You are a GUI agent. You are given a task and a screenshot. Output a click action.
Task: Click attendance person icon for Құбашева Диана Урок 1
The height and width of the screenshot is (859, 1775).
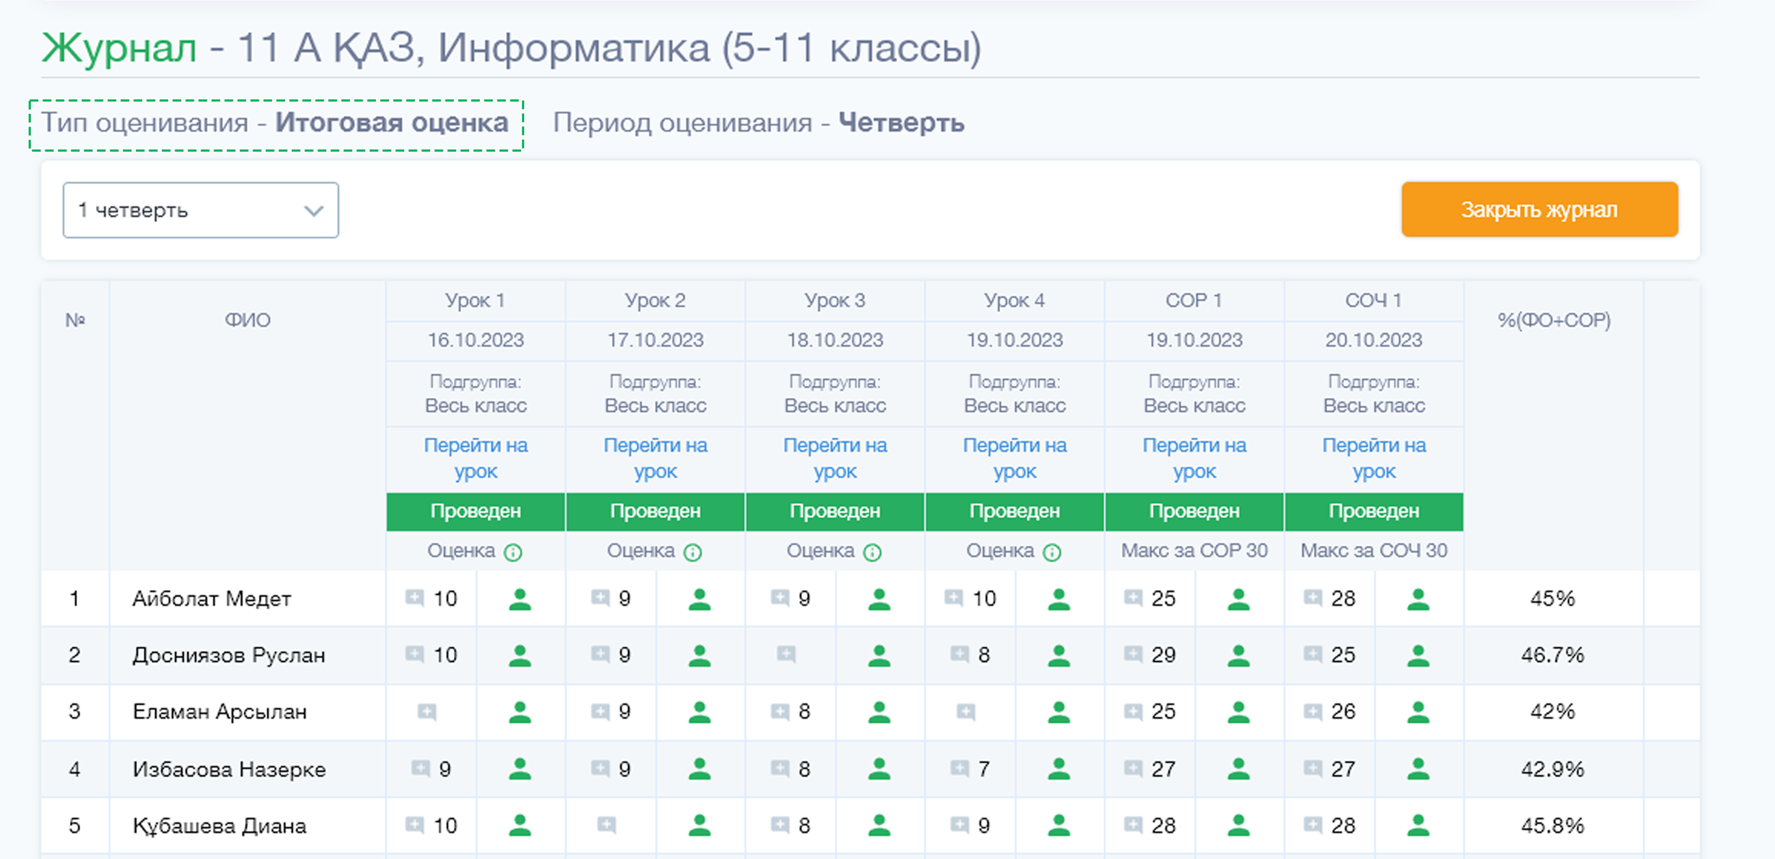(x=520, y=825)
